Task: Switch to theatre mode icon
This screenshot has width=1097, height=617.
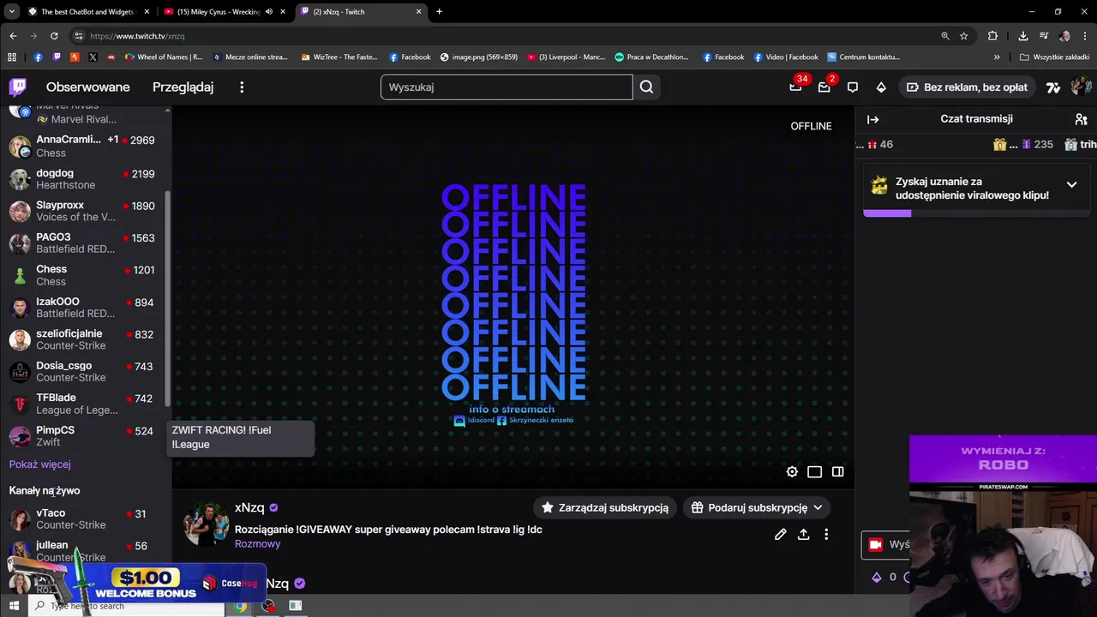Action: [814, 471]
